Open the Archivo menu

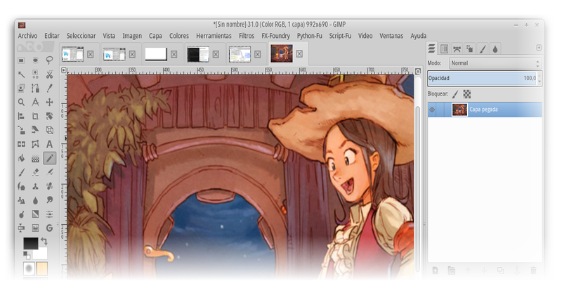(x=27, y=36)
